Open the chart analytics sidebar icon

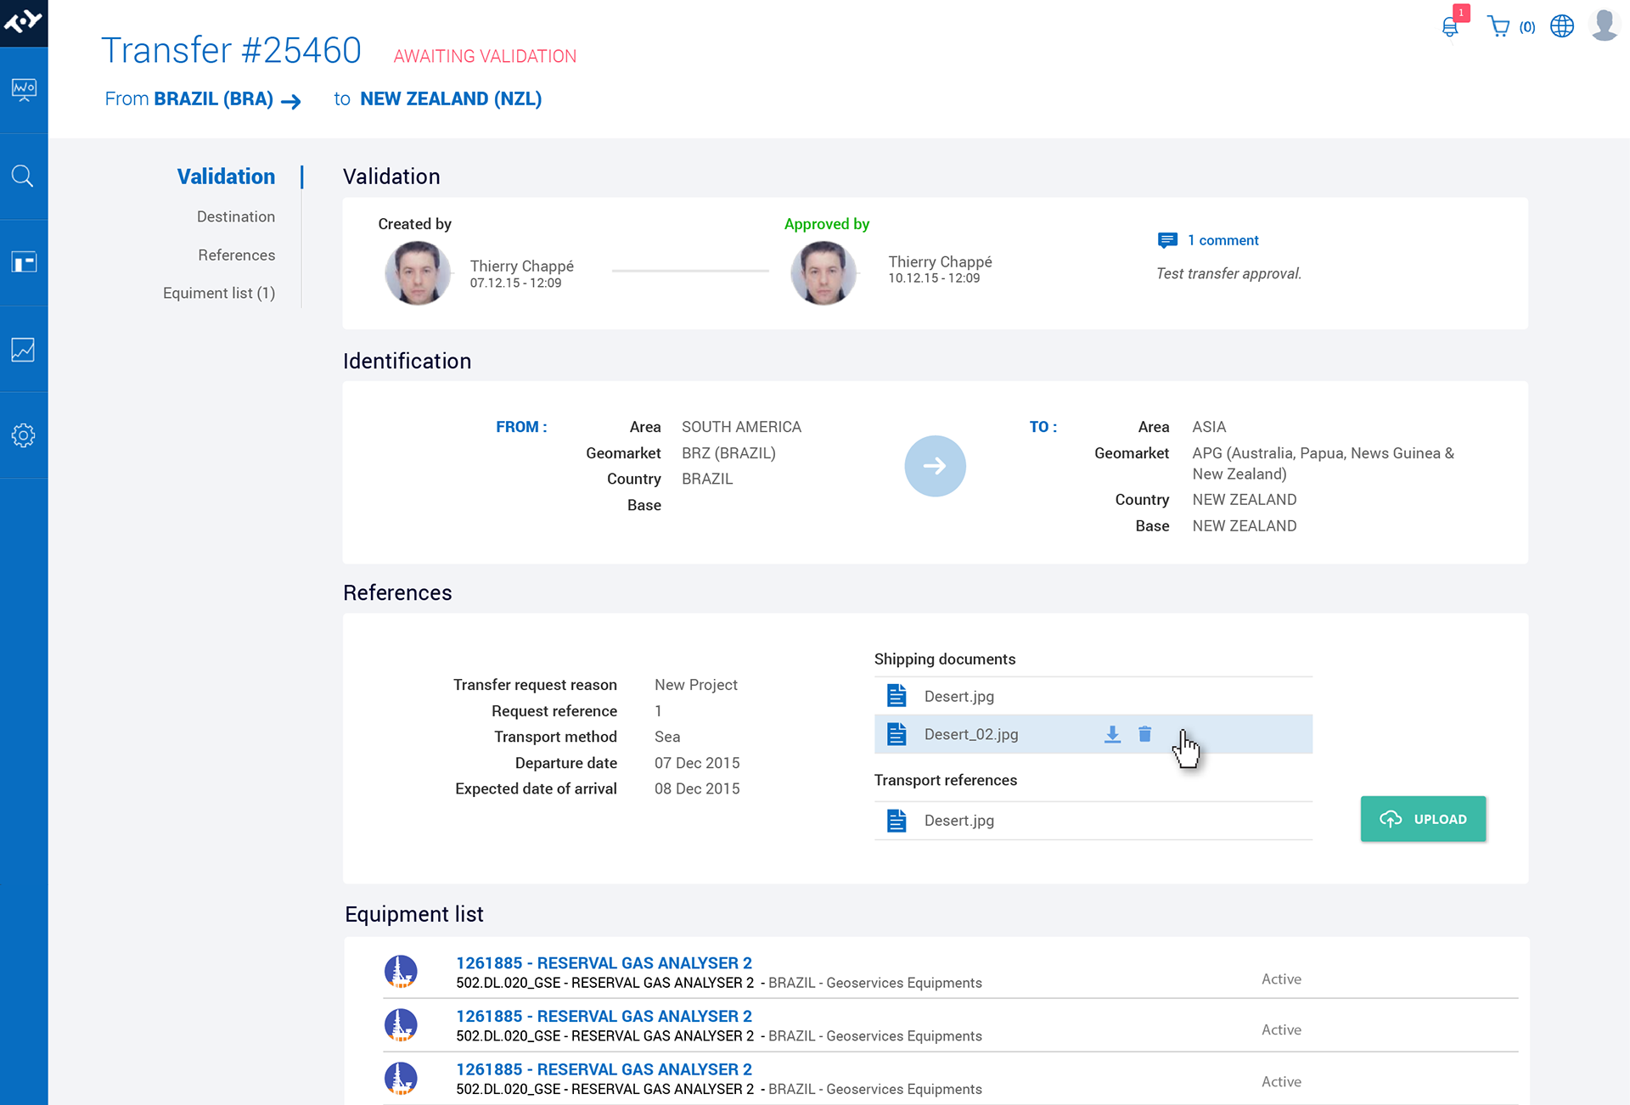click(x=23, y=350)
